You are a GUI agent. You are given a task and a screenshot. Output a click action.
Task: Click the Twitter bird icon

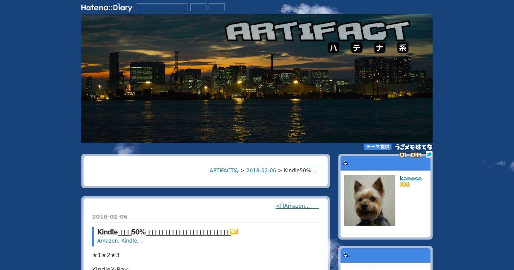click(429, 154)
